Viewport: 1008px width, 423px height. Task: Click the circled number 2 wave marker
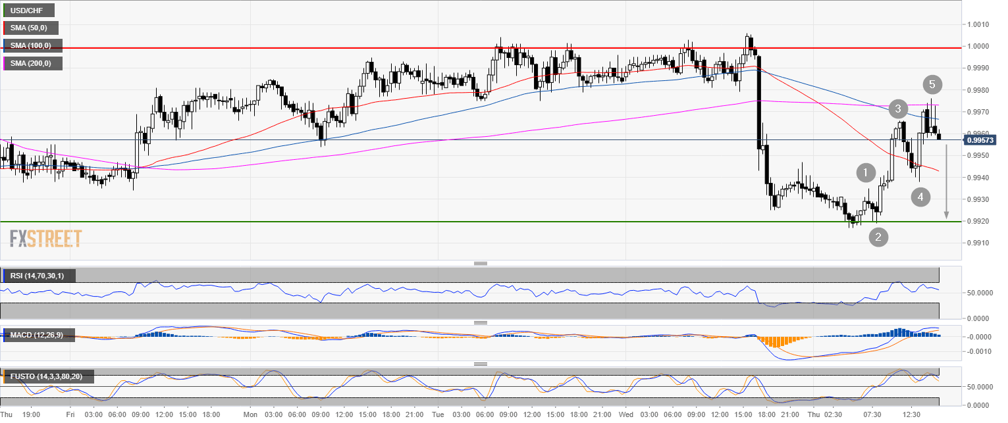point(878,237)
